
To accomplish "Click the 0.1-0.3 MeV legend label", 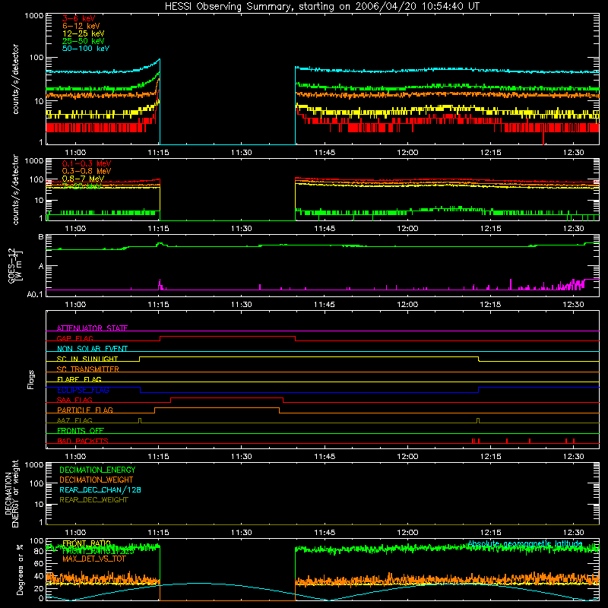I will 87,163.
